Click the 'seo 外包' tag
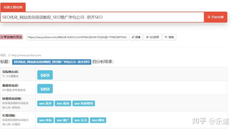Screen dimensions: 235x131 click(45, 120)
